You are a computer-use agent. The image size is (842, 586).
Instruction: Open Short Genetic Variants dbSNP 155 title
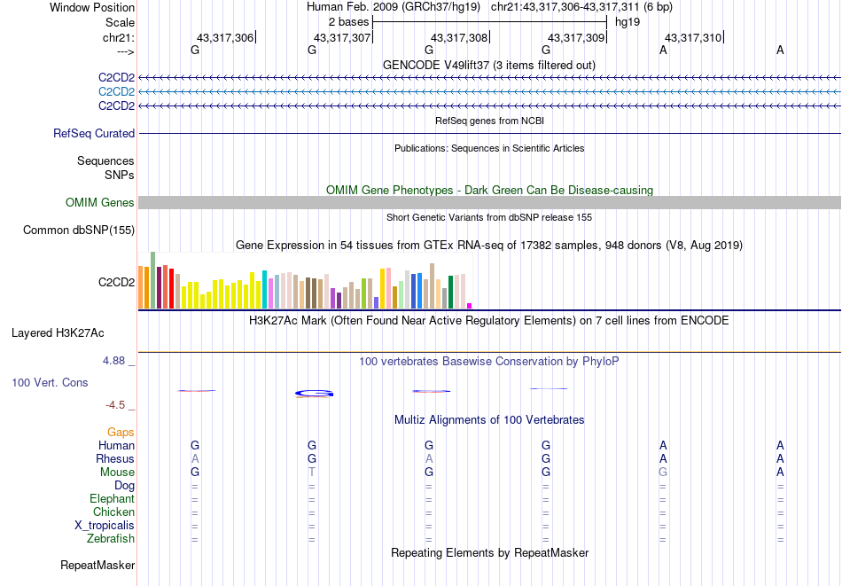489,217
